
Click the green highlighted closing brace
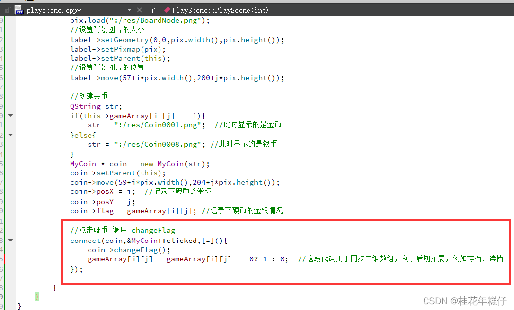tap(37, 297)
